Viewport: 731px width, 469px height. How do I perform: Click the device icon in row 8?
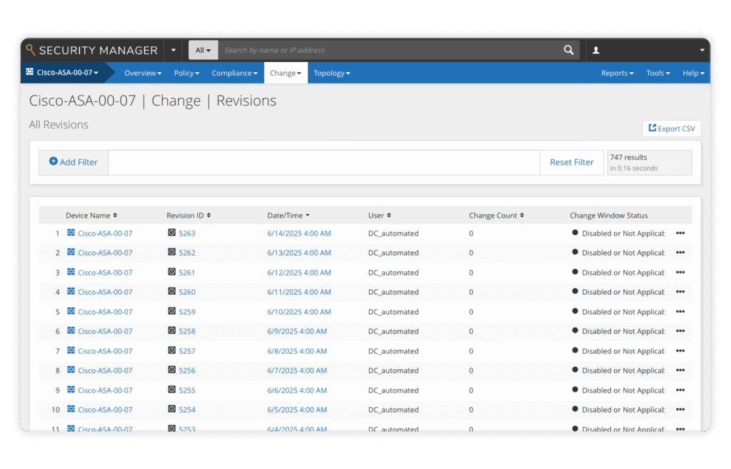point(71,370)
